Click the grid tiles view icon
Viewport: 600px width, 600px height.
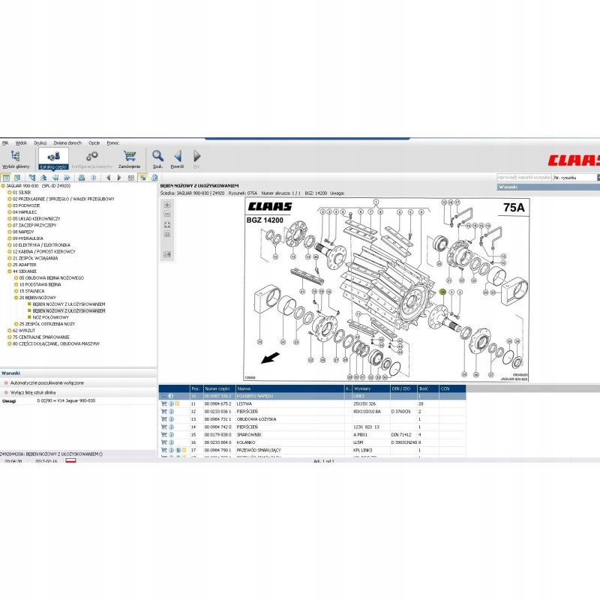click(130, 178)
